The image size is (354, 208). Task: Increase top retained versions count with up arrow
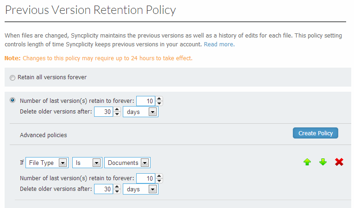coord(159,99)
